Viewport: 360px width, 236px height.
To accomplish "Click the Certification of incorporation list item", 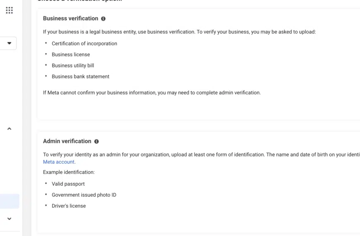I will click(x=84, y=43).
